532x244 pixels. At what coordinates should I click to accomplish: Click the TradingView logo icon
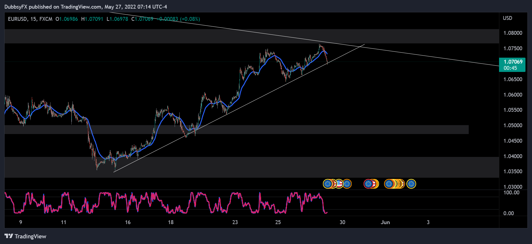click(9, 236)
